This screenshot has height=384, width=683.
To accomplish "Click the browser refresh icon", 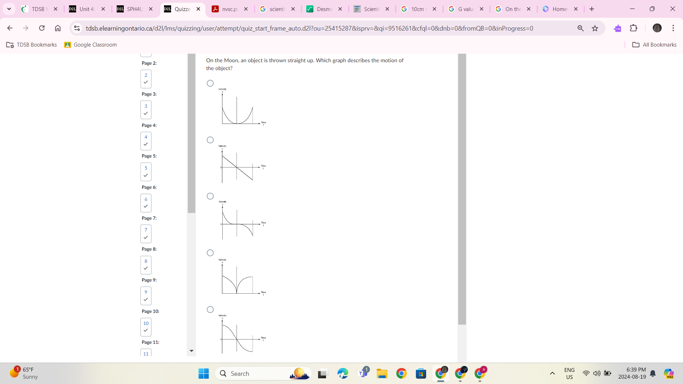I will pos(42,28).
